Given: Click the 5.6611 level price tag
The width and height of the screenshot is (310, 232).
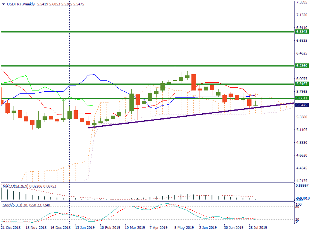Looking at the screenshot, I should [301, 98].
